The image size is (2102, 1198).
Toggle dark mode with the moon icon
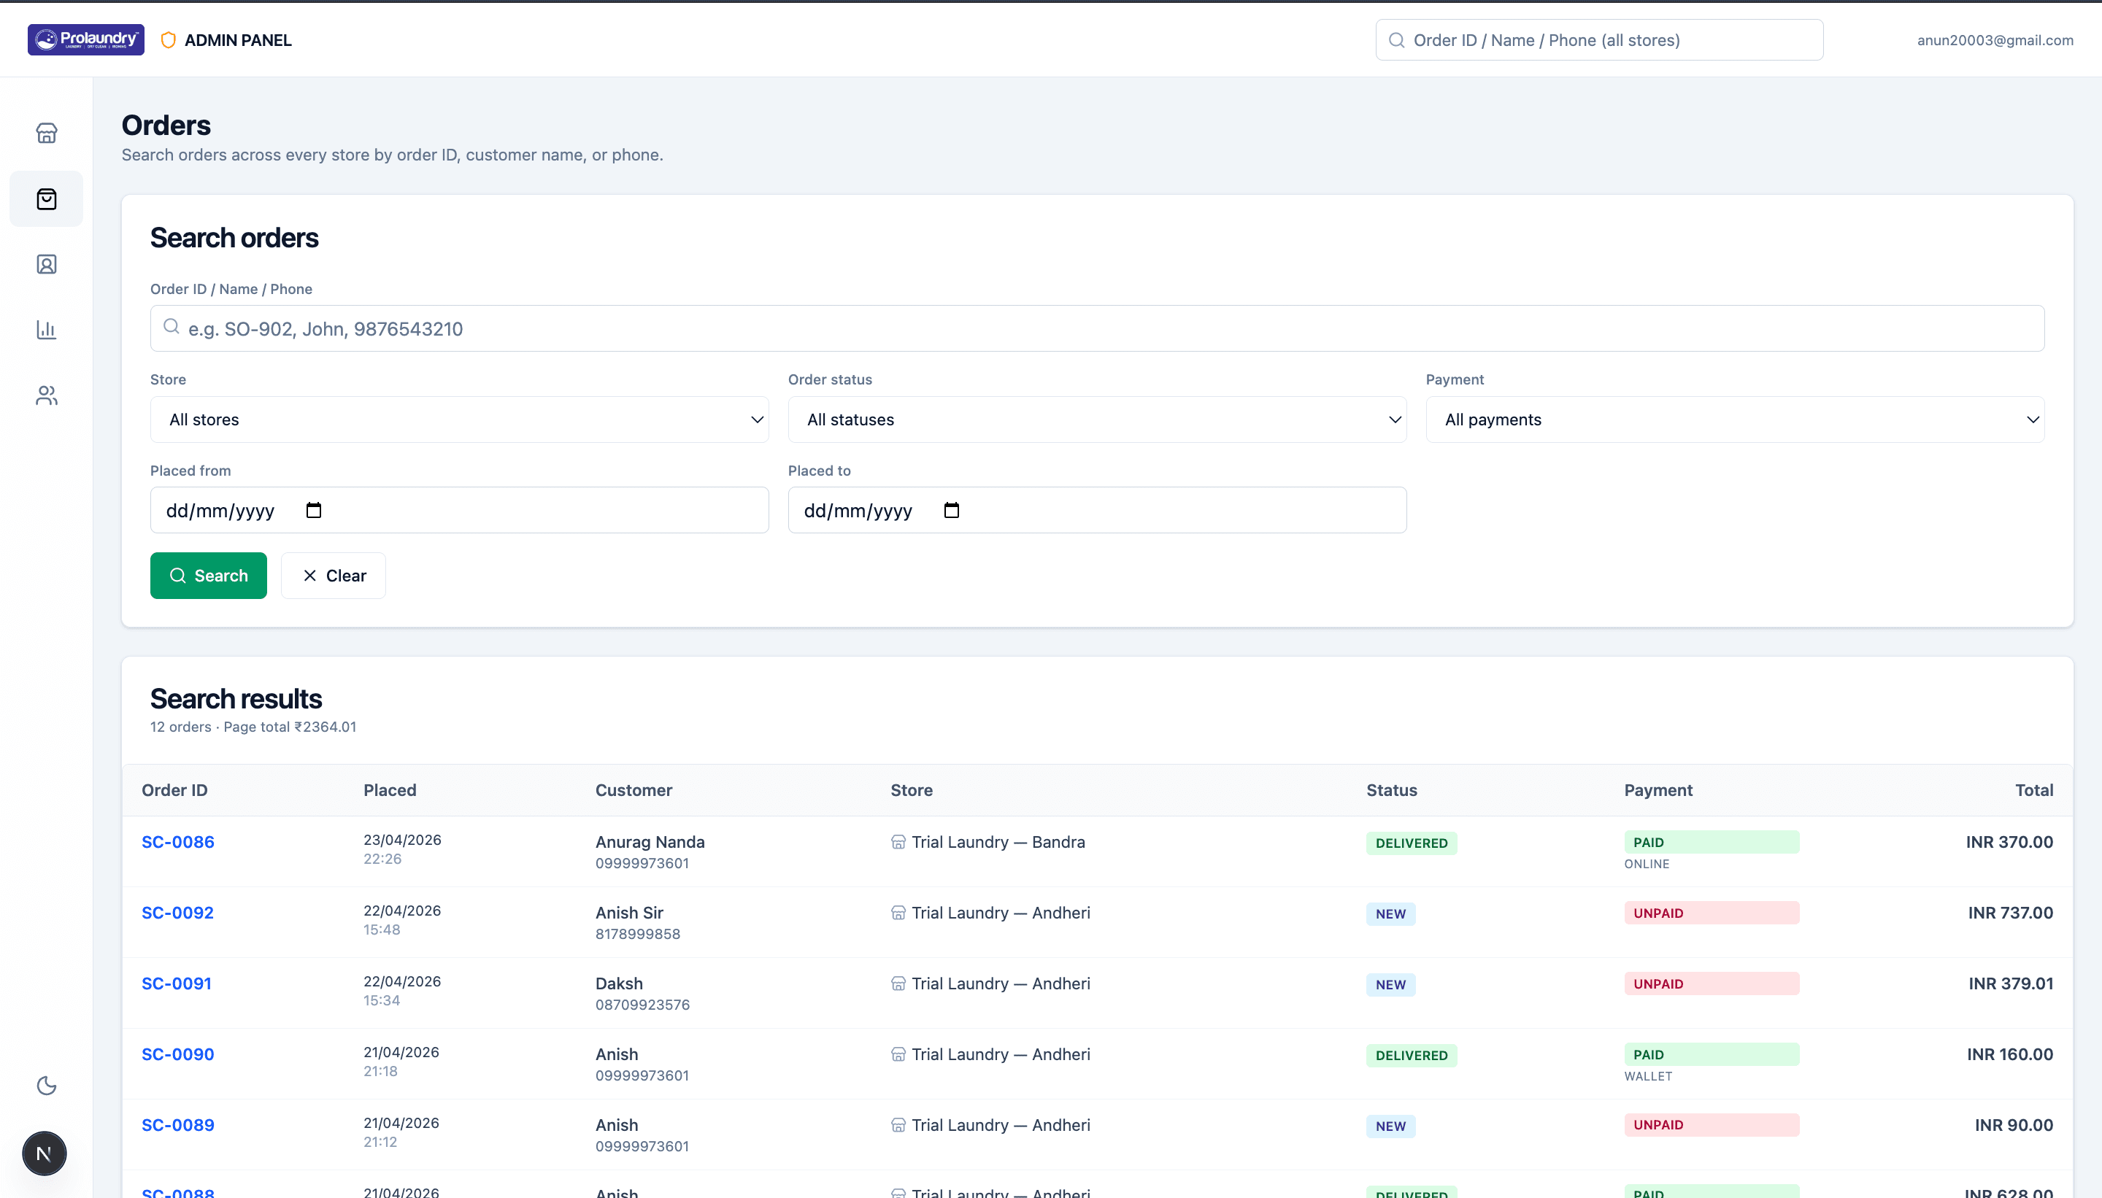pyautogui.click(x=46, y=1085)
